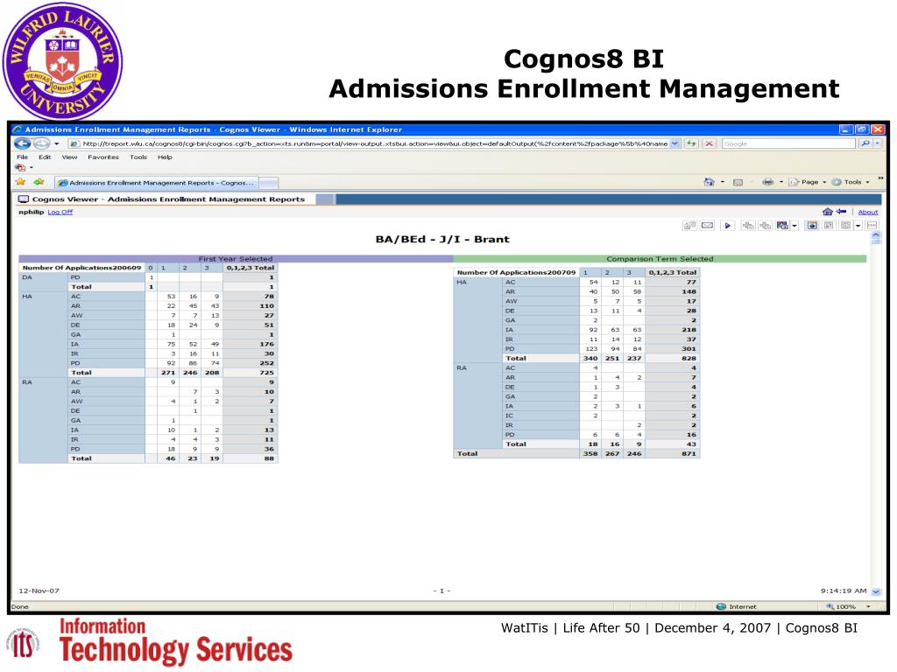This screenshot has height=672, width=897.
Task: Click the Cognos Viewer monitor icon
Action: [x=24, y=199]
